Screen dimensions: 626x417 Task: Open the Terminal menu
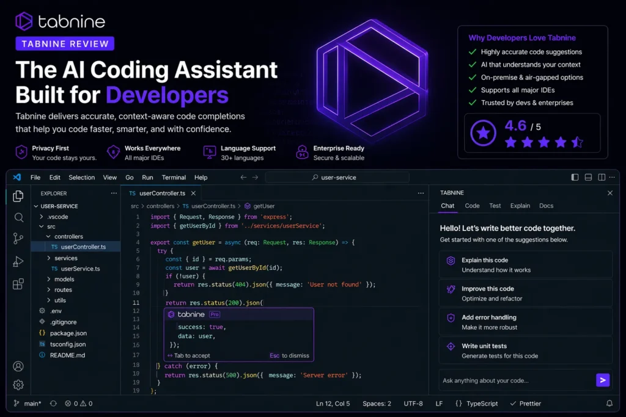(x=174, y=178)
